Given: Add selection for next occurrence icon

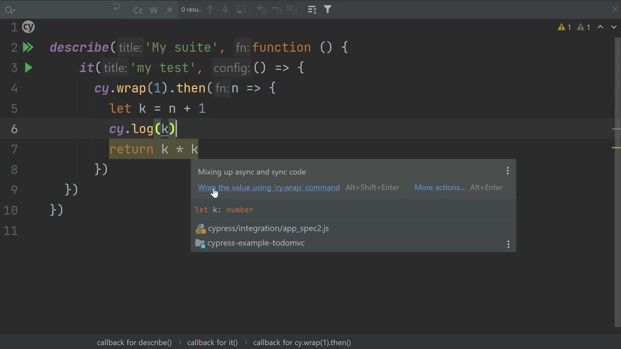Looking at the screenshot, I should [261, 9].
